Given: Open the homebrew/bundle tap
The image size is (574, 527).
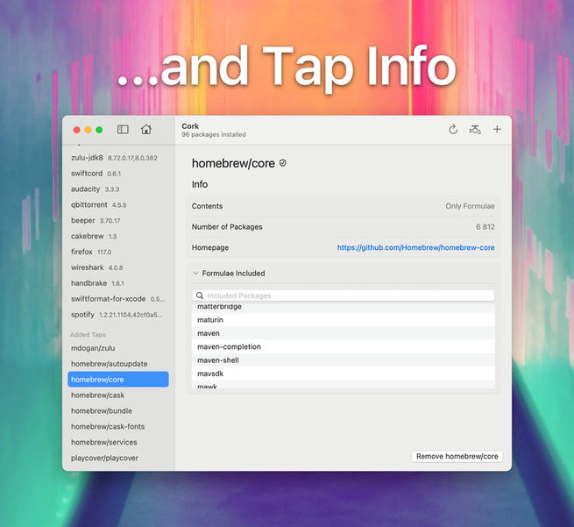Looking at the screenshot, I should click(x=118, y=411).
